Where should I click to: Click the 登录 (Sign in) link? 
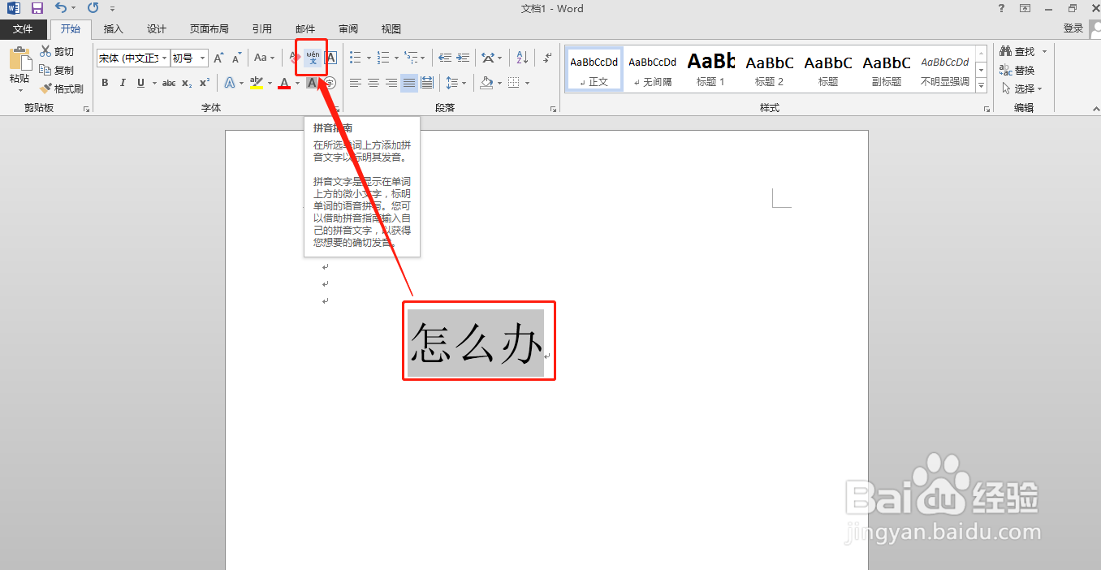[1073, 27]
